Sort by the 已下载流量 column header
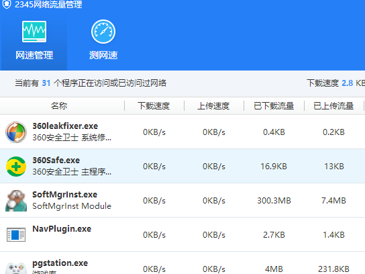The height and width of the screenshot is (274, 365). pyautogui.click(x=274, y=106)
